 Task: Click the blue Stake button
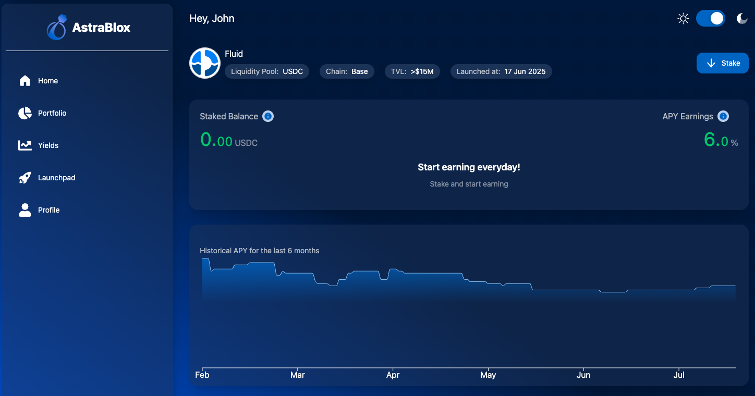723,63
